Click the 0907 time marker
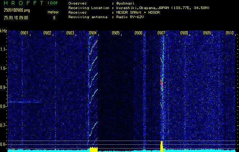239x152 pixels. pyautogui.click(x=161, y=33)
